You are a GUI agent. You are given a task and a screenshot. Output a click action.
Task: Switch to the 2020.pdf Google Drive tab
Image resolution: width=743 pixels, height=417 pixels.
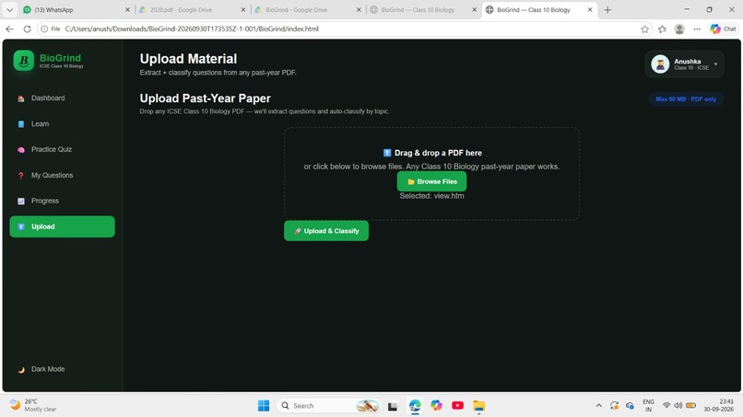(192, 9)
